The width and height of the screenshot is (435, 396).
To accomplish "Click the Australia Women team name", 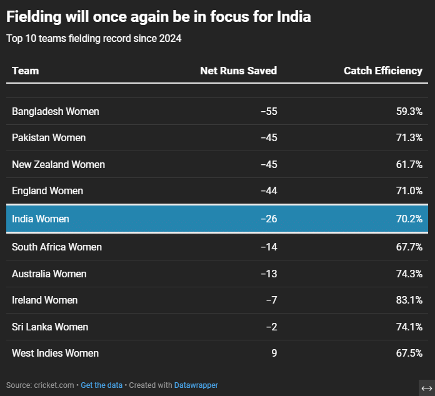I will pos(49,274).
